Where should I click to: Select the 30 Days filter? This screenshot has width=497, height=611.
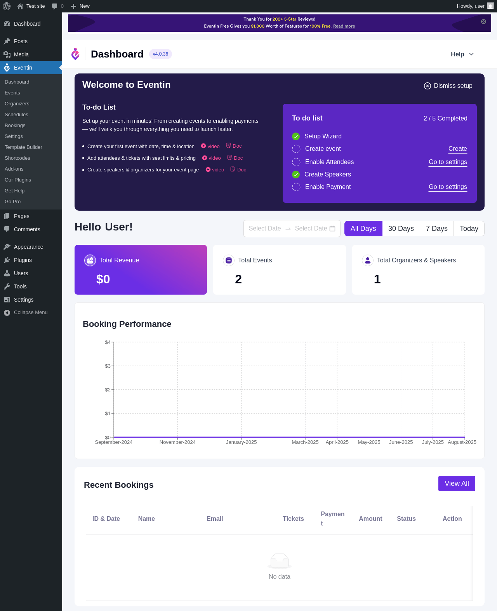tap(401, 229)
